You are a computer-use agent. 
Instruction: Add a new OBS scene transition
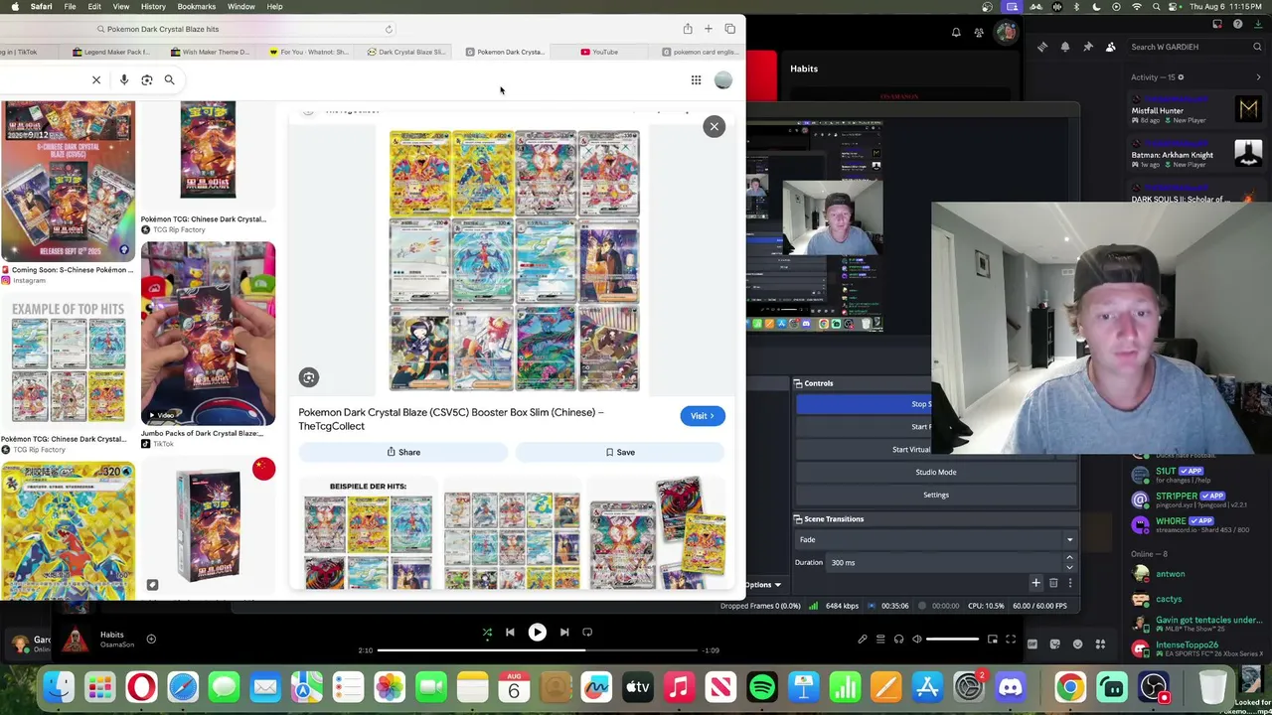[x=1035, y=583]
